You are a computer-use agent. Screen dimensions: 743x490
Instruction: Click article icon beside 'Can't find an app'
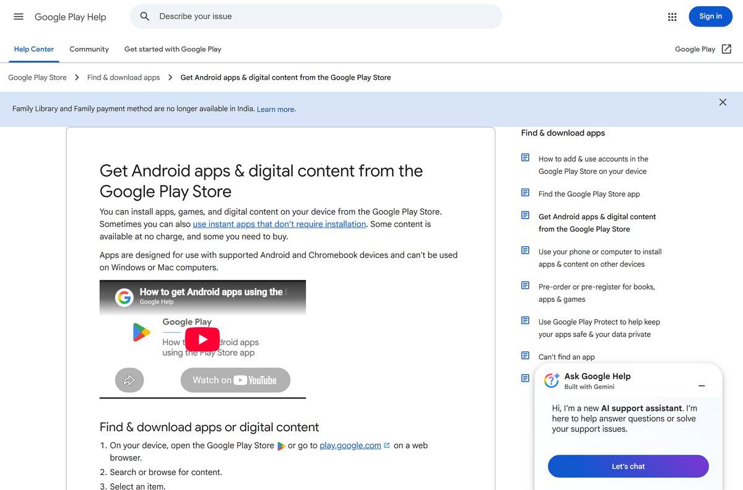click(526, 356)
